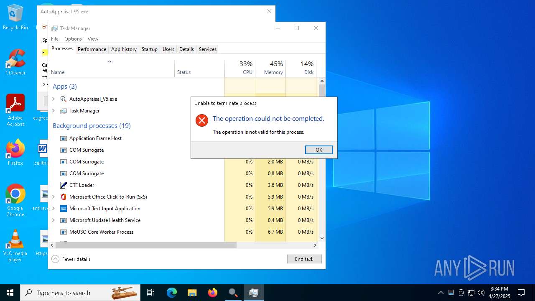Switch to the Performance tab

click(92, 49)
